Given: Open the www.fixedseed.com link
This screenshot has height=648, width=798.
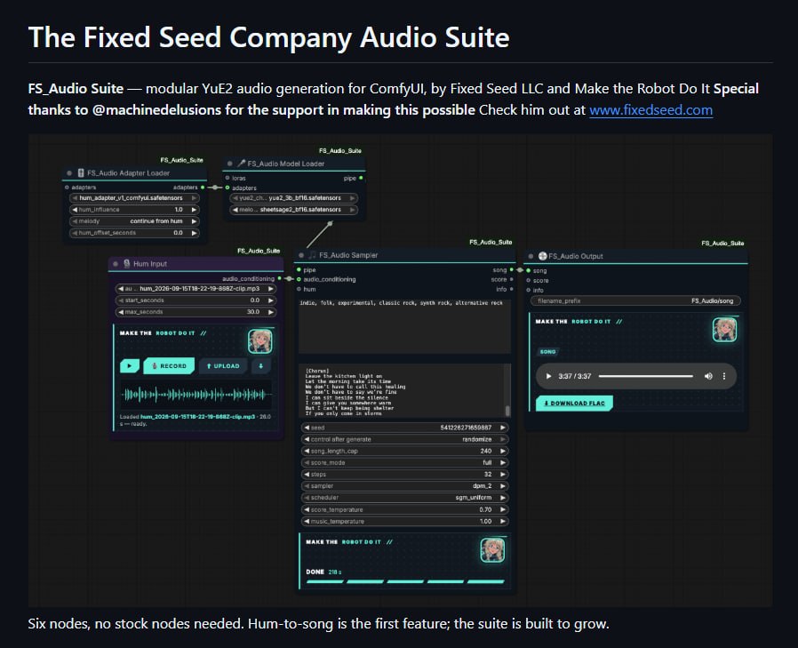Looking at the screenshot, I should (x=650, y=110).
